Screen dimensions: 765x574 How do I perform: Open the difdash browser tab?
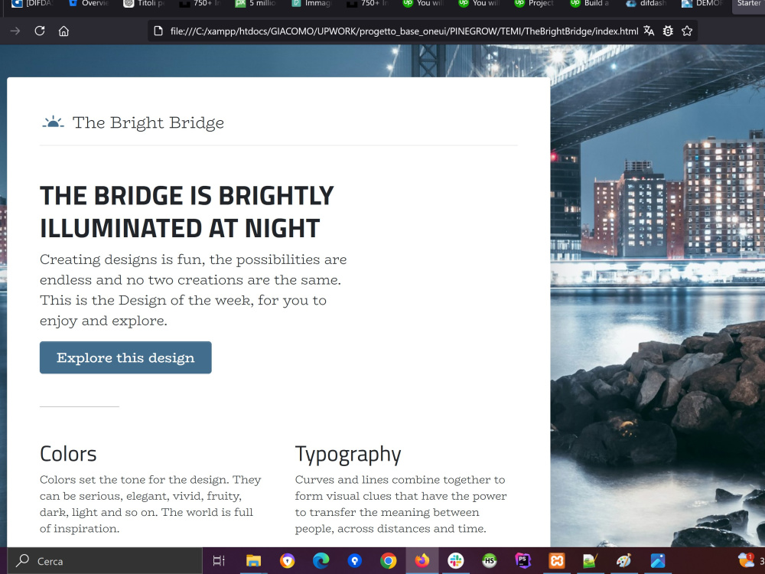(x=646, y=4)
